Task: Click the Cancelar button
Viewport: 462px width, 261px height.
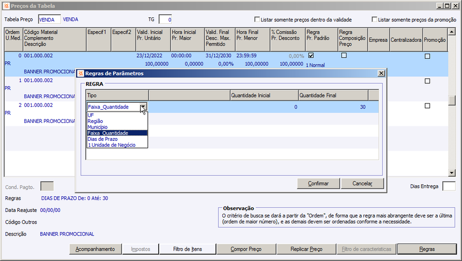Action: [x=362, y=184]
